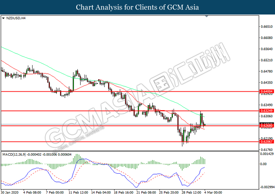This screenshot has width=275, height=196.
Task: Click the NZDUSD,H4 symbol label
Action: pos(16,18)
